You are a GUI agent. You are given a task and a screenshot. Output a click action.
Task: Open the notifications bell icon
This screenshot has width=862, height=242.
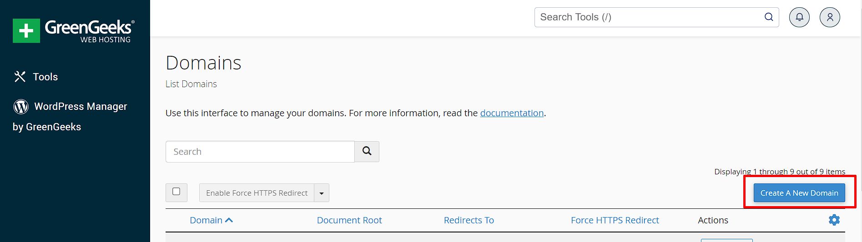799,17
